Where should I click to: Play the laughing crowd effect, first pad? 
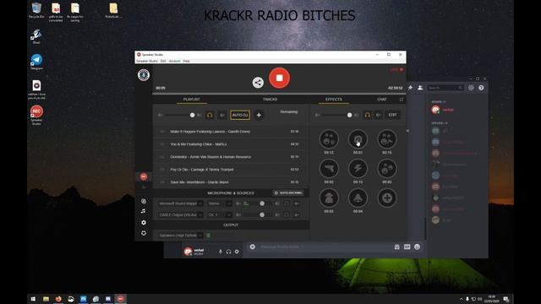[x=329, y=139]
